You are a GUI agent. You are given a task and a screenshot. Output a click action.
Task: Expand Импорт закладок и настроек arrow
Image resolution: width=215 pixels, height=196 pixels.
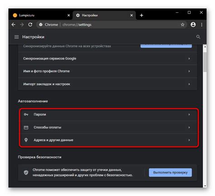pos(189,84)
